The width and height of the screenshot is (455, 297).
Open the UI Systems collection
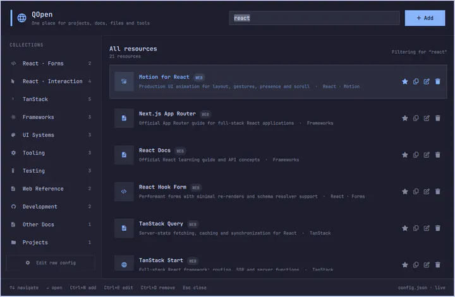point(51,135)
